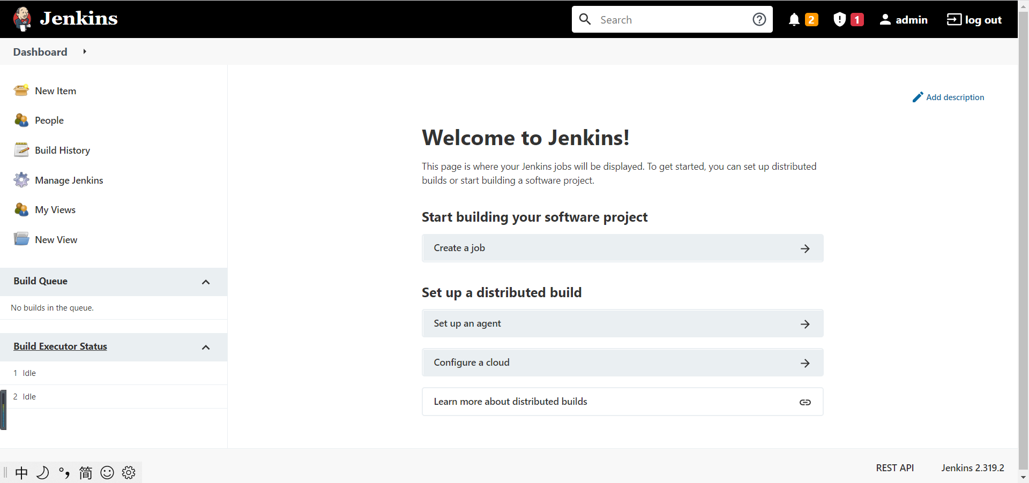Open My Views from sidebar
Image resolution: width=1029 pixels, height=483 pixels.
click(x=55, y=210)
